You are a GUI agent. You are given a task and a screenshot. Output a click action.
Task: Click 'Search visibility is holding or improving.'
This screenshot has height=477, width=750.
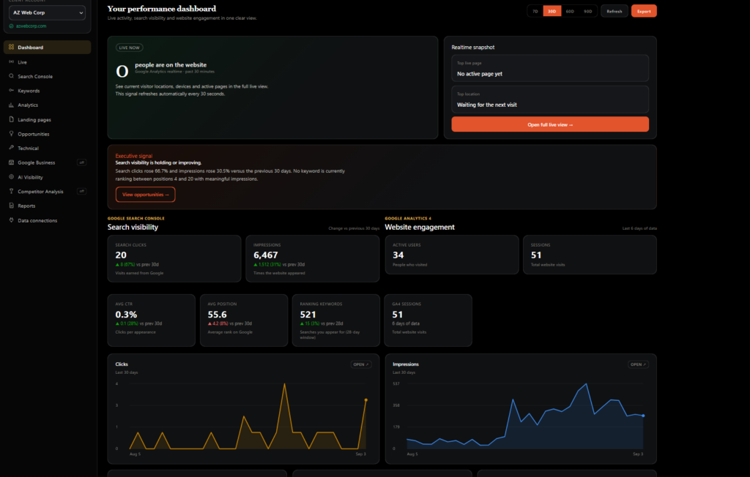158,162
